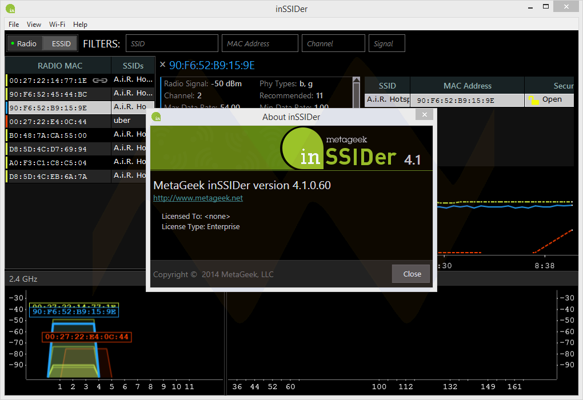The width and height of the screenshot is (583, 400).
Task: Click the link icon beside 00:27:22:14:77:1E
Action: point(100,81)
